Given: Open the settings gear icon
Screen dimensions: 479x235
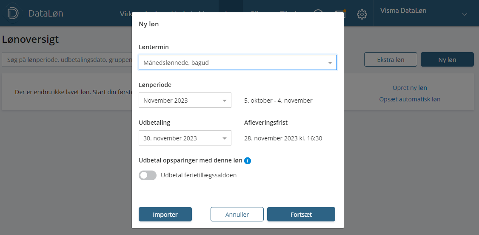Looking at the screenshot, I should coord(362,14).
